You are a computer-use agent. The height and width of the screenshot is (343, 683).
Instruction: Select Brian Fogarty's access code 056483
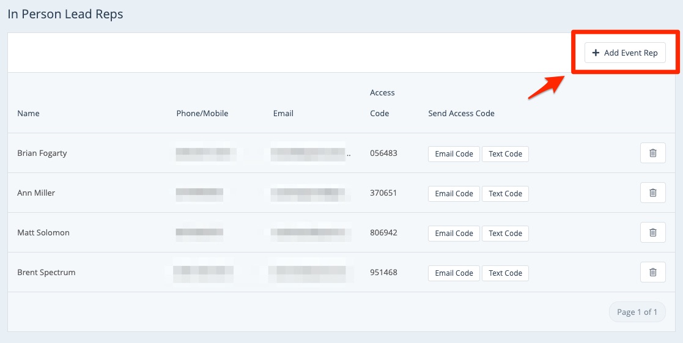coord(383,153)
